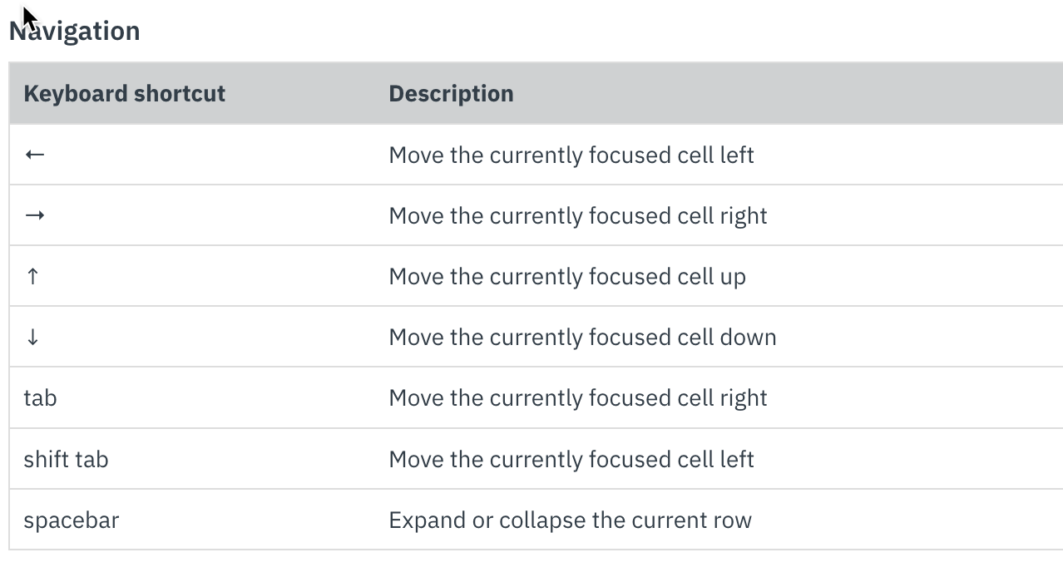Click the 'Move the currently focused cell up' text
1063x572 pixels.
pyautogui.click(x=567, y=277)
